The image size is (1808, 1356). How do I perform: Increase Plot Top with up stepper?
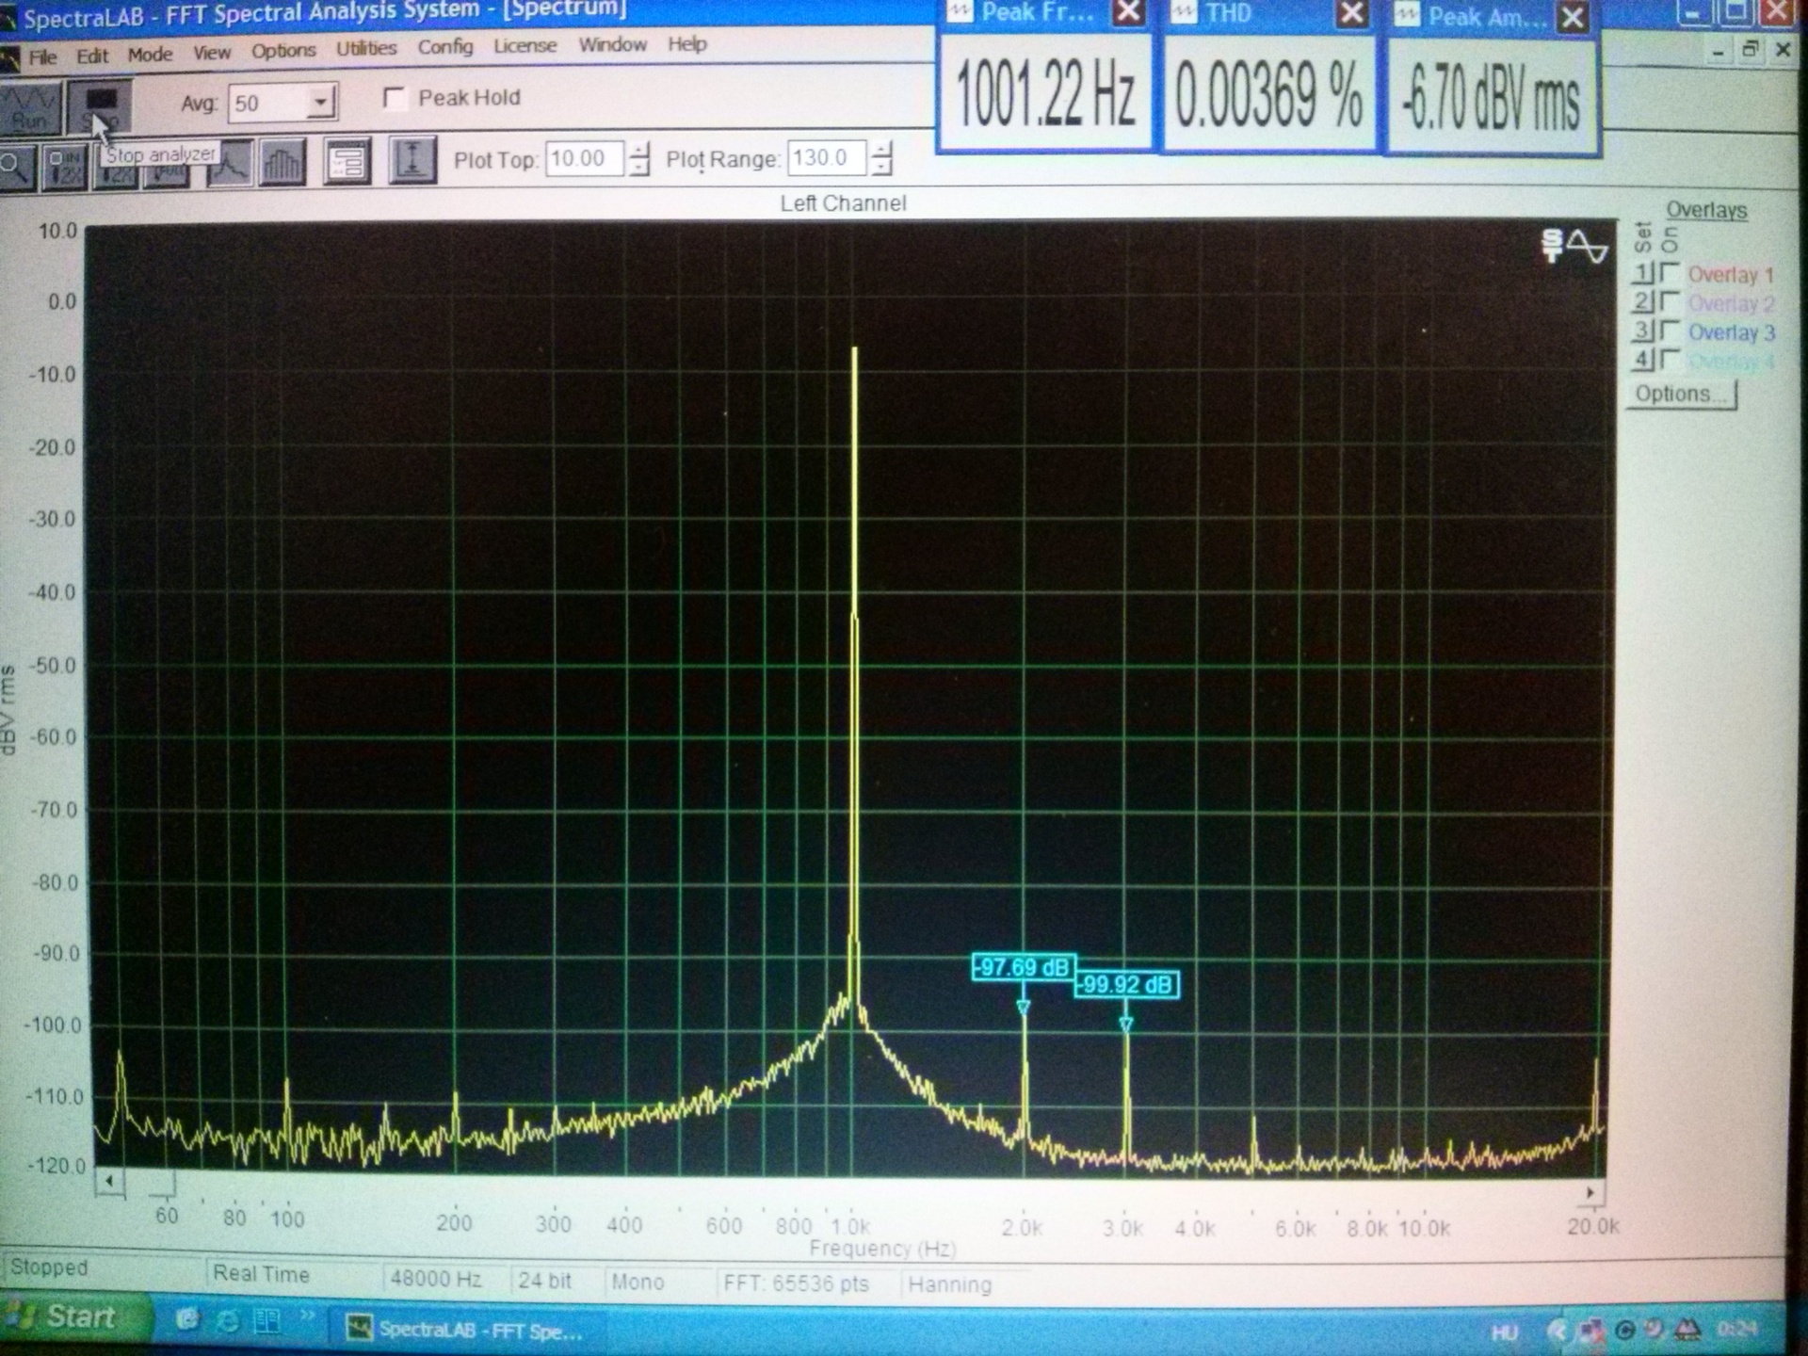[639, 151]
